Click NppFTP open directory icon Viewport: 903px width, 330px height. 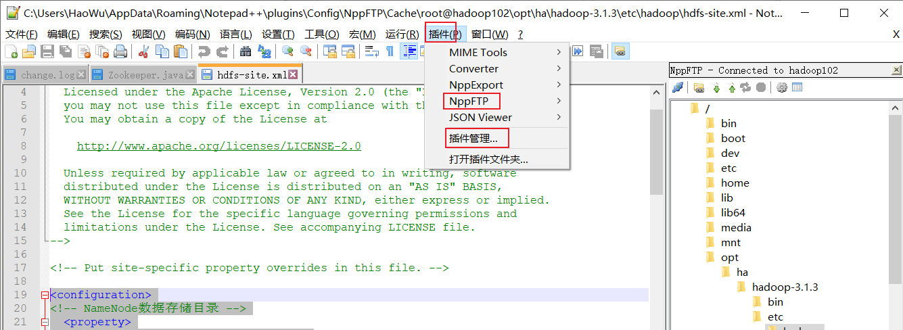[699, 88]
